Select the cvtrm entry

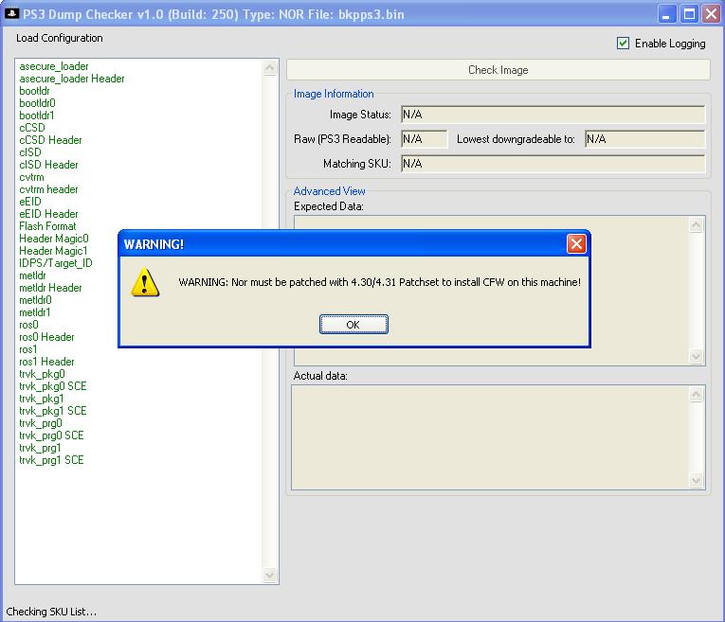[31, 177]
